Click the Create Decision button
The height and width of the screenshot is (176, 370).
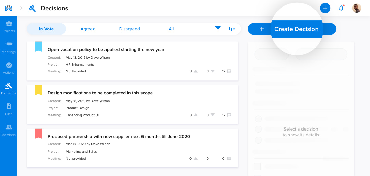coord(292,29)
